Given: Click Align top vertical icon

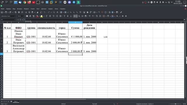Looking at the screenshot, I should pyautogui.click(x=64, y=16).
